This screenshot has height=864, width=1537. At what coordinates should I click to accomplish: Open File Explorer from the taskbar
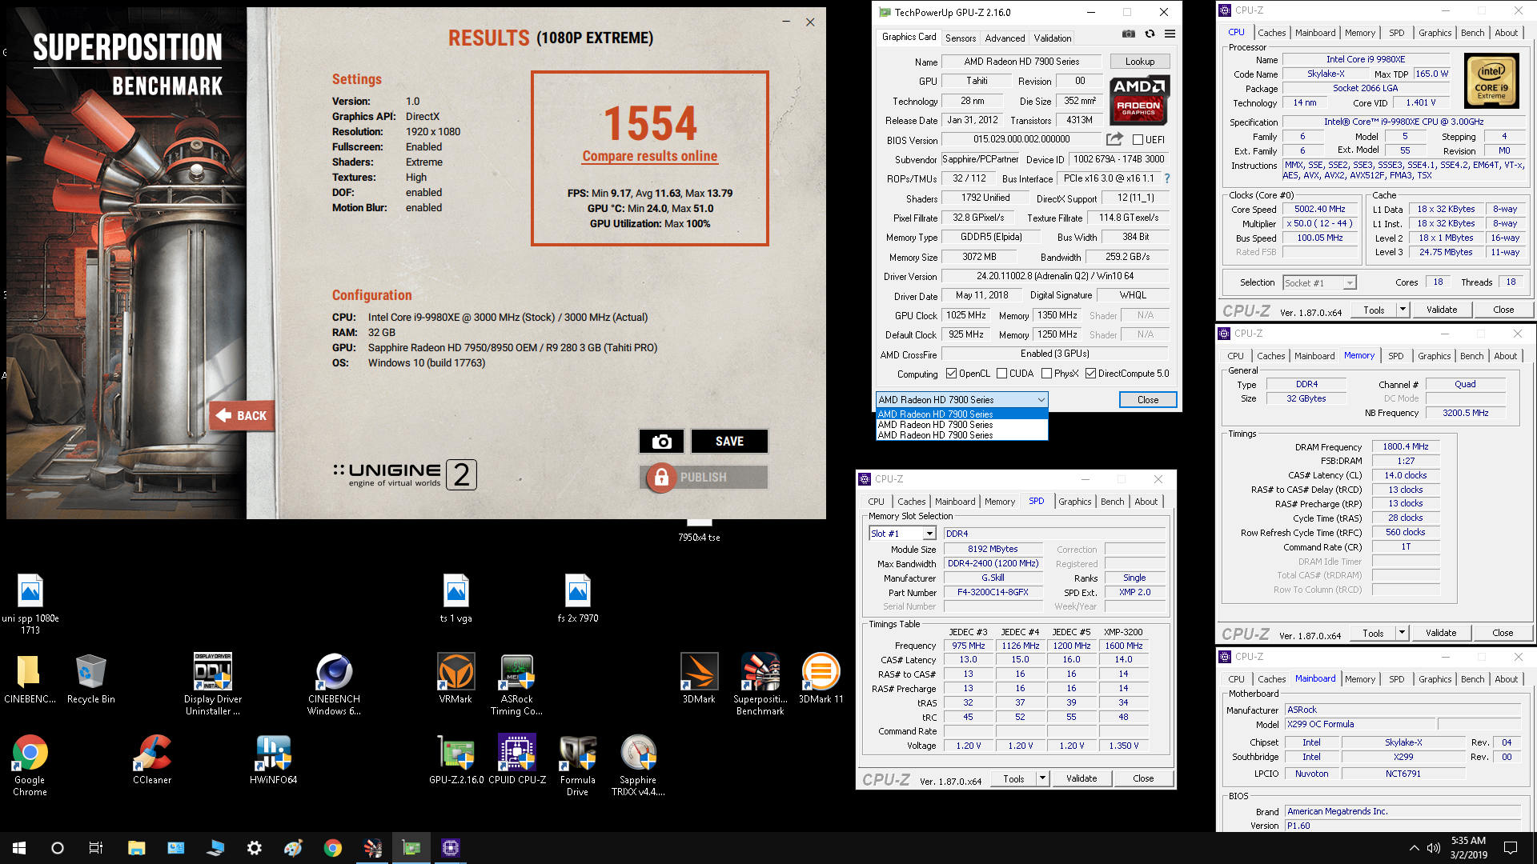tap(136, 848)
